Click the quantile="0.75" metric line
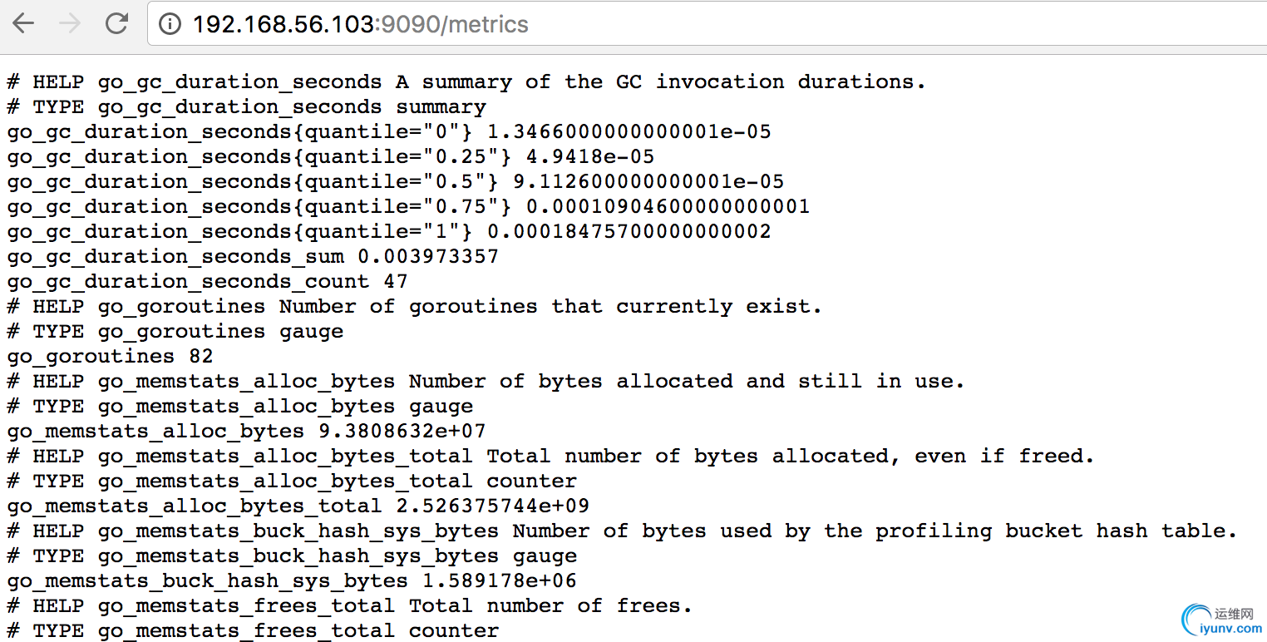 (x=408, y=207)
